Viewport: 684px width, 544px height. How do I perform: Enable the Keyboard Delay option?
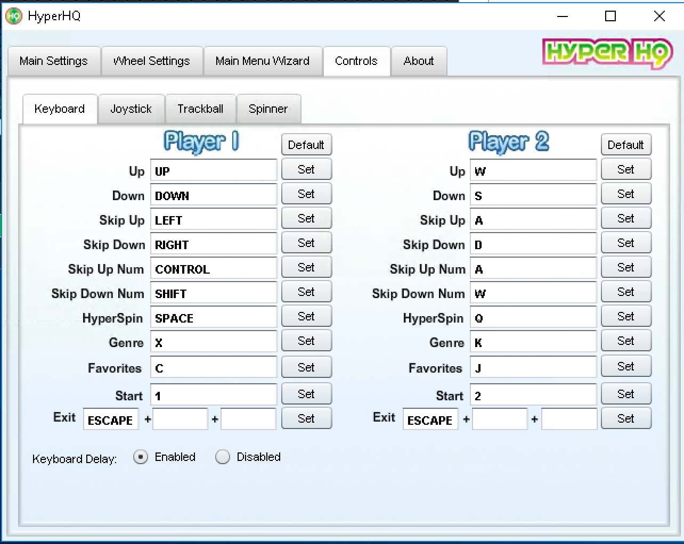pyautogui.click(x=141, y=457)
